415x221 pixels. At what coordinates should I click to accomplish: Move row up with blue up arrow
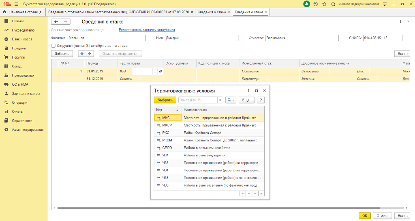point(82,54)
